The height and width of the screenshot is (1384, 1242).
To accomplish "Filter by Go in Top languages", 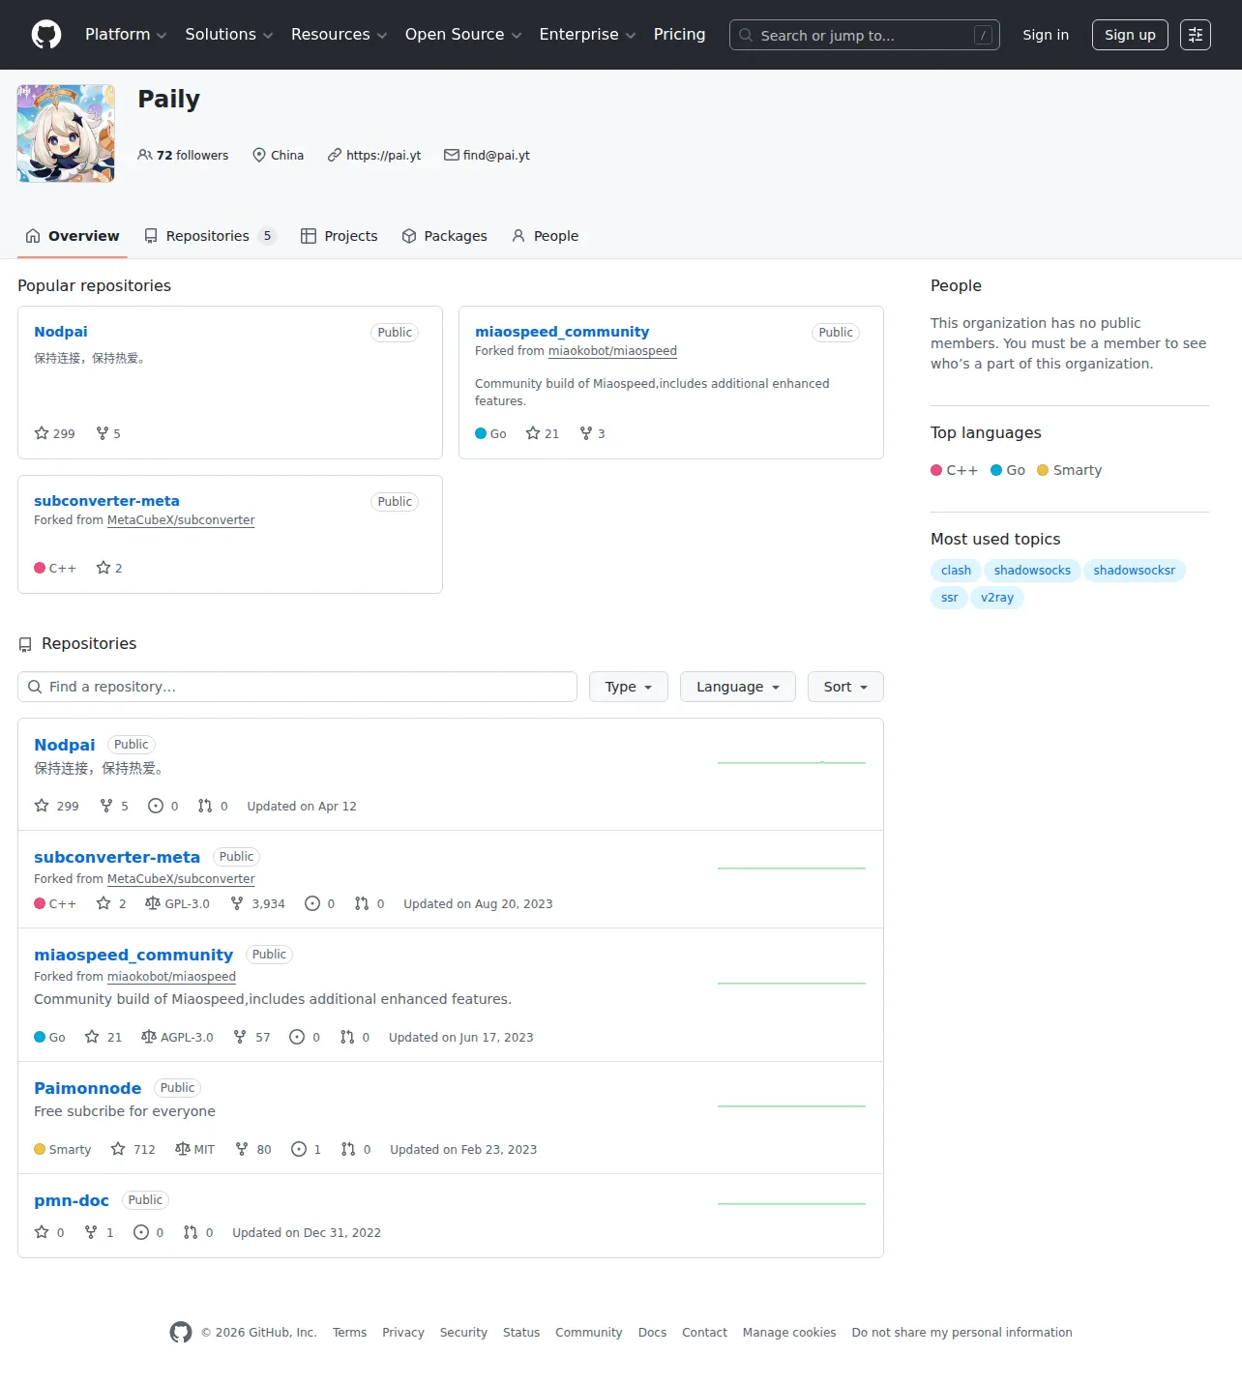I will [1008, 470].
